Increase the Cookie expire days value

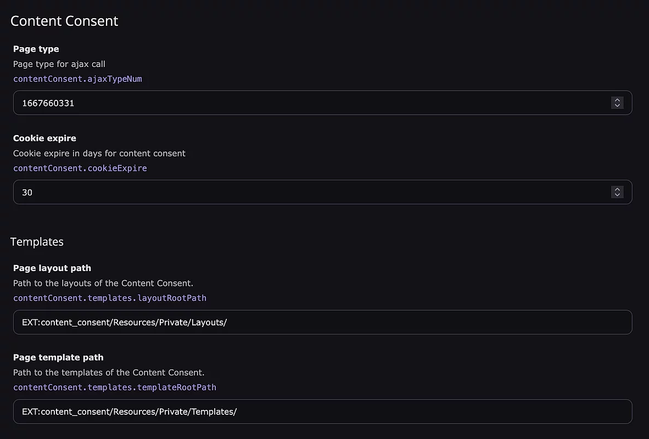coord(617,189)
